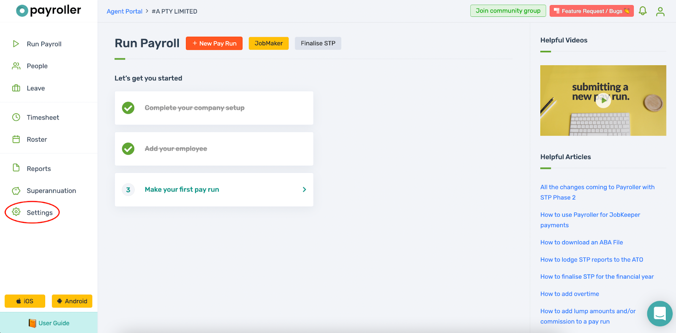Click the step 3 number badge
Screen dimensions: 676x333
point(128,190)
